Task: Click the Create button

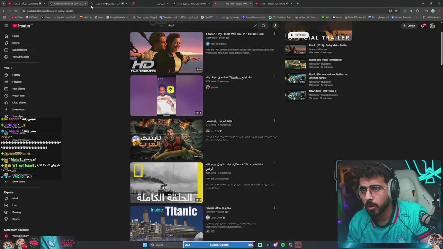Action: [409, 26]
